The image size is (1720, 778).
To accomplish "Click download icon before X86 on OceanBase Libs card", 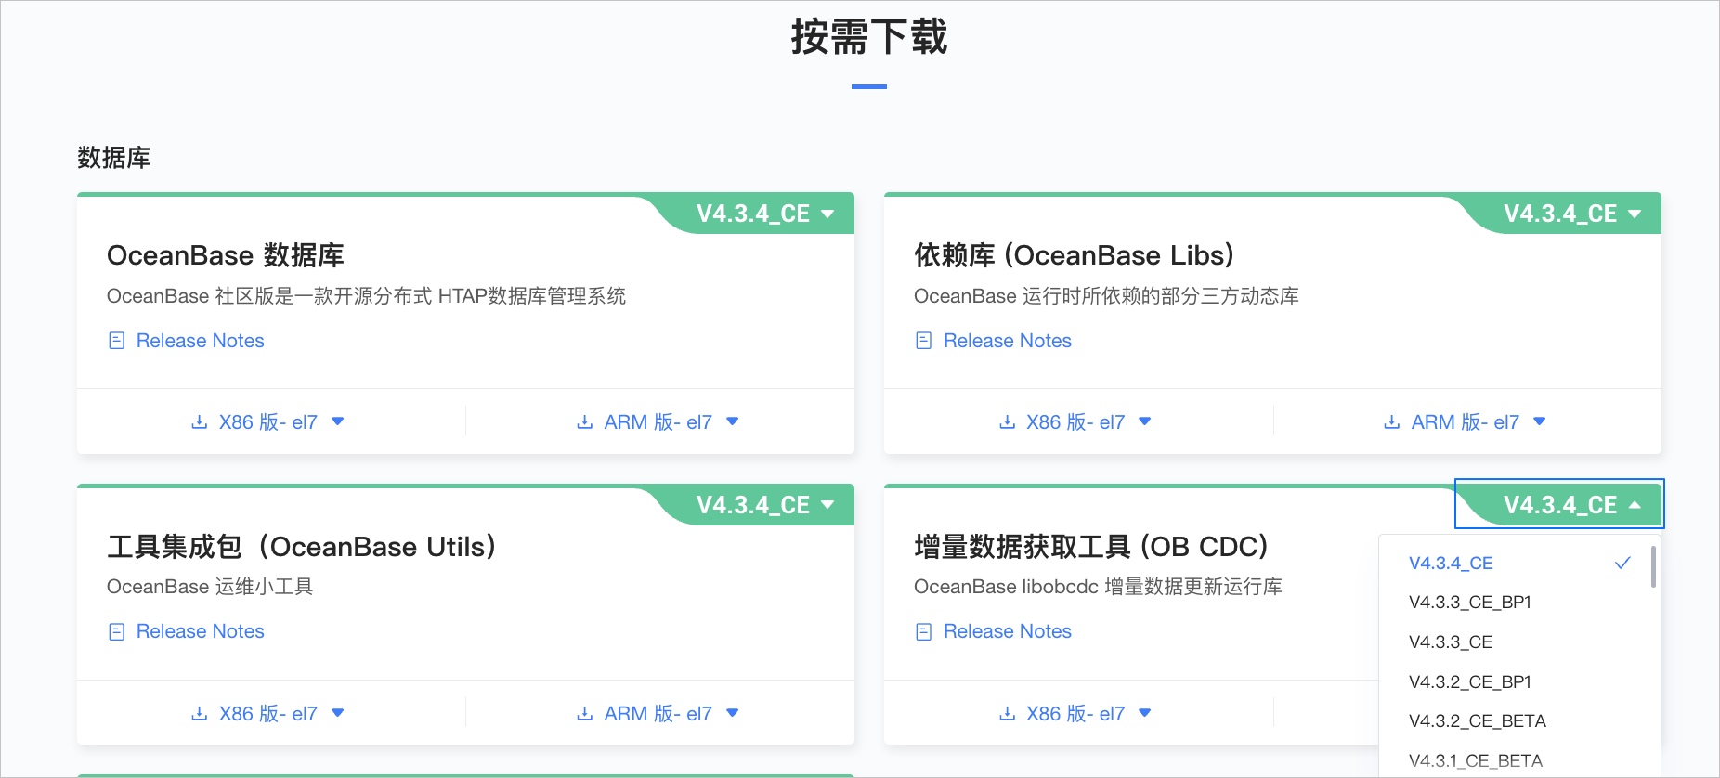I will click(1007, 422).
